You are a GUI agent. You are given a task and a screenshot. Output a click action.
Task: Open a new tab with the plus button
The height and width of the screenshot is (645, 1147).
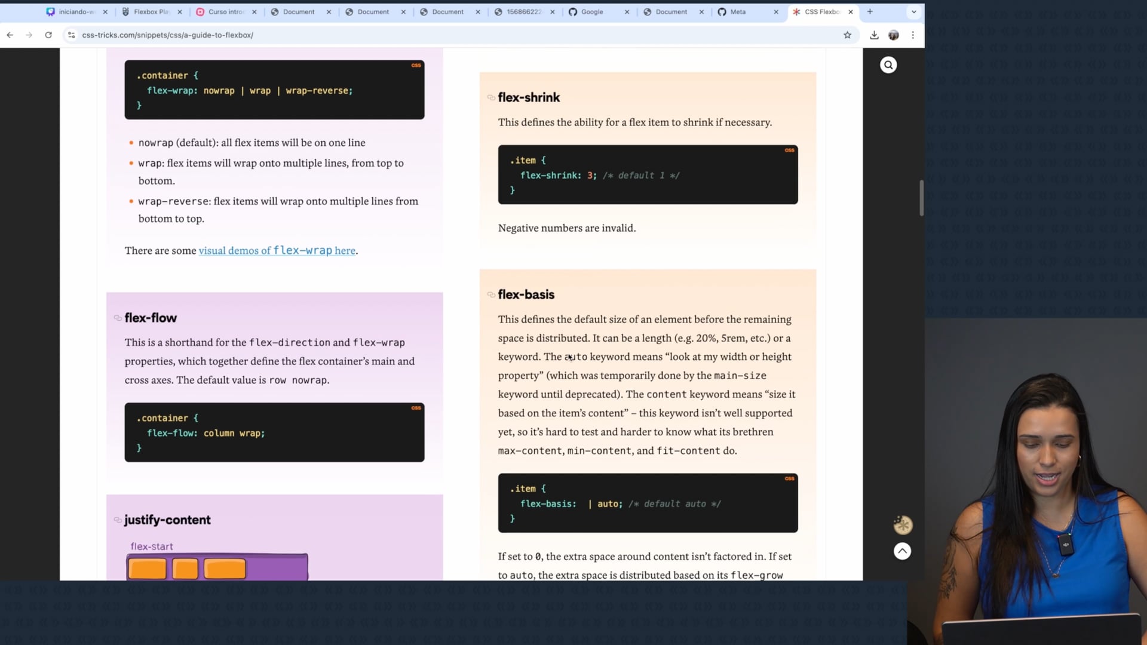tap(870, 11)
